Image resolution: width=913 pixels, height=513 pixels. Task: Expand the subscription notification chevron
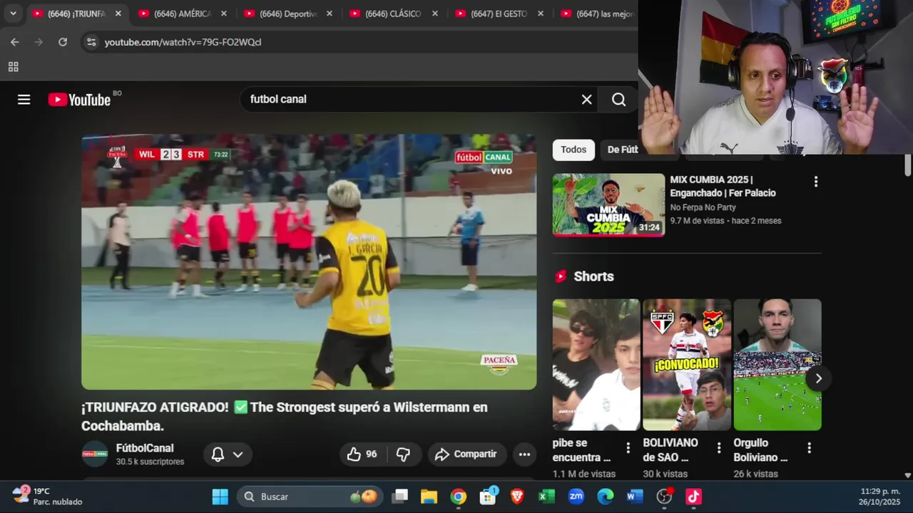coord(238,455)
